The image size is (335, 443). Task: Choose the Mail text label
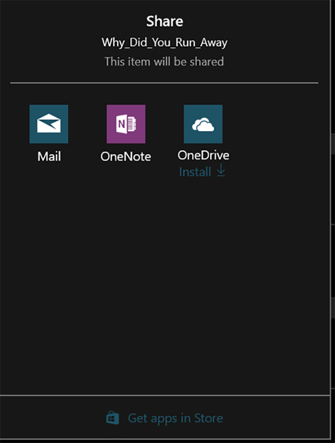(49, 156)
